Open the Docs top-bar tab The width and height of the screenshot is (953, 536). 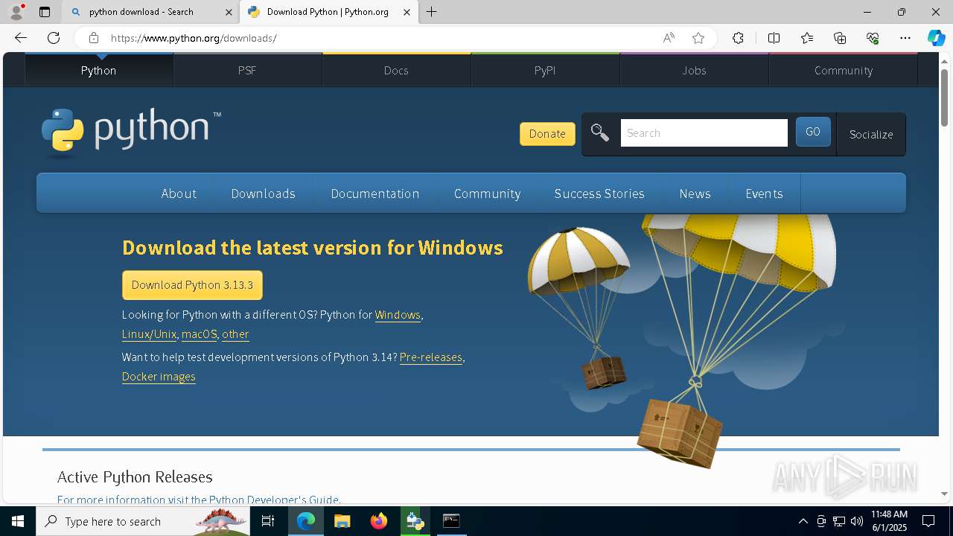[396, 70]
